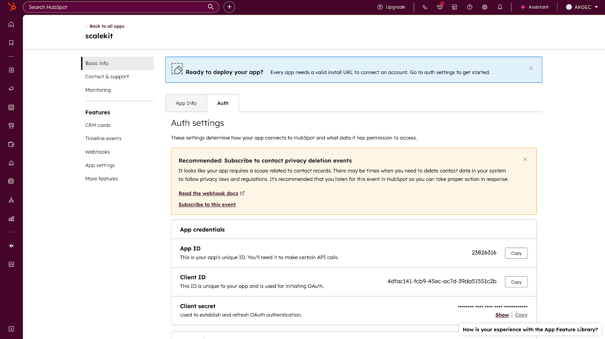
Task: Open Bookmarks in left sidebar
Action: [x=11, y=43]
